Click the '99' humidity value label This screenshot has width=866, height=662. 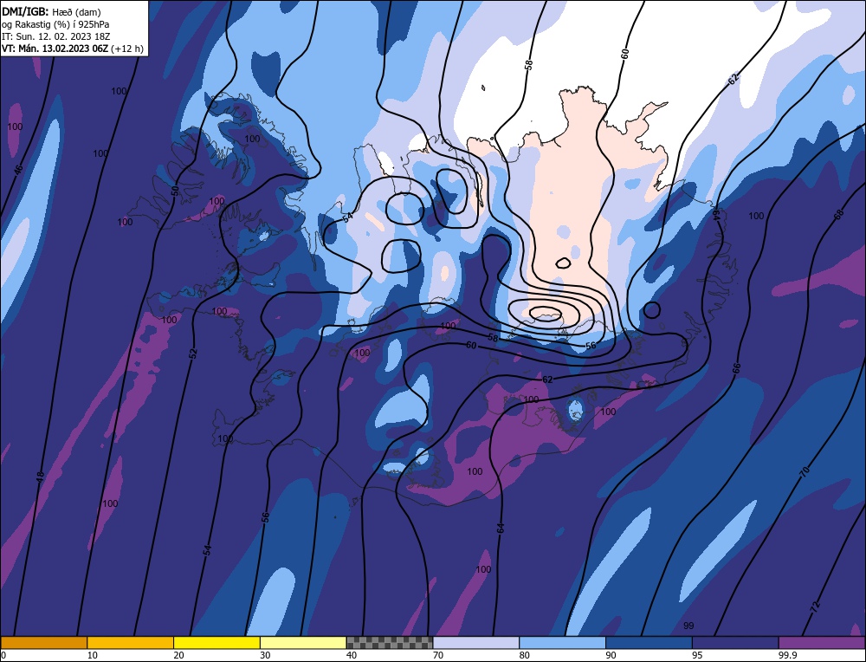tap(688, 626)
